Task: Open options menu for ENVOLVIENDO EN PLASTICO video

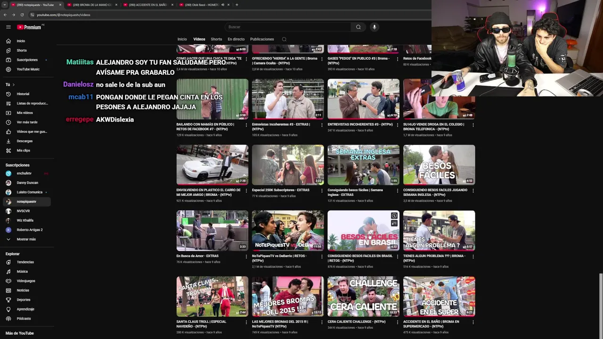Action: coord(246,191)
